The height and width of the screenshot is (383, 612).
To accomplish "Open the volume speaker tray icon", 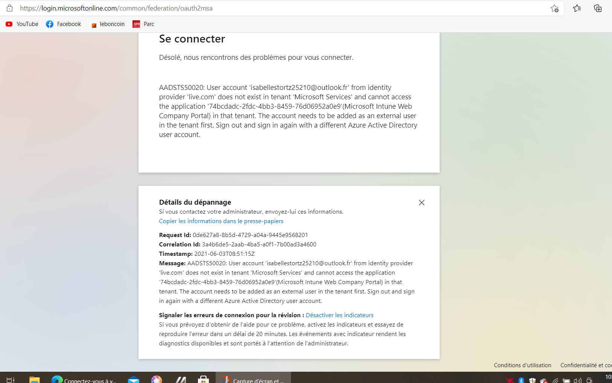I will coord(578,380).
